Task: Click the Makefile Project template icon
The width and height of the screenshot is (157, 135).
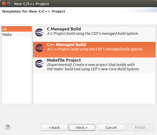Action: pos(39,63)
